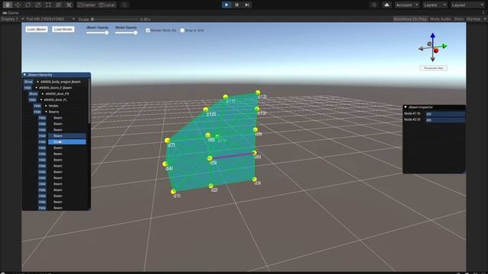The height and width of the screenshot is (274, 488).
Task: Select node d10l in the viewport
Action: pyautogui.click(x=206, y=110)
